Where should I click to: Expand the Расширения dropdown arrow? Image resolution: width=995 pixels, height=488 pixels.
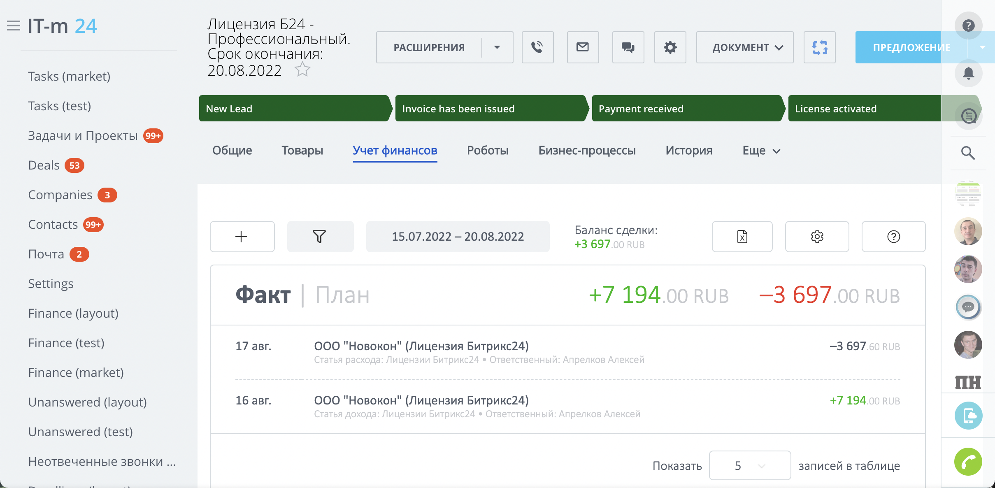[497, 47]
